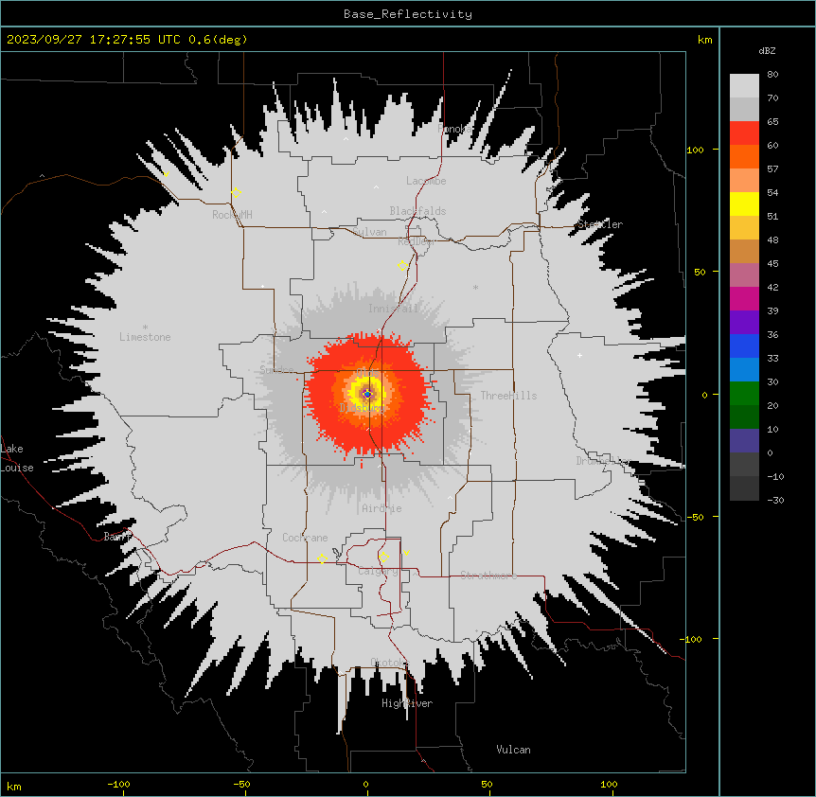Click the Ponoka city label

point(455,129)
